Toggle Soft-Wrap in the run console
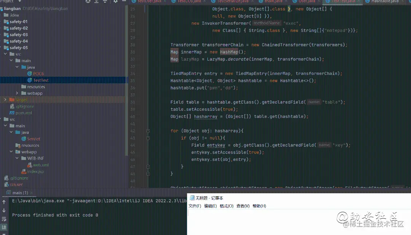This screenshot has height=235, width=411. [x=4, y=219]
